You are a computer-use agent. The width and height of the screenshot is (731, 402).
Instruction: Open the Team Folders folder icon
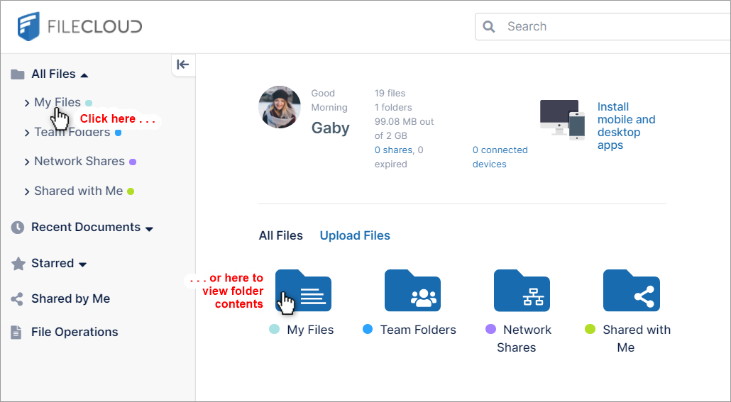pyautogui.click(x=412, y=291)
